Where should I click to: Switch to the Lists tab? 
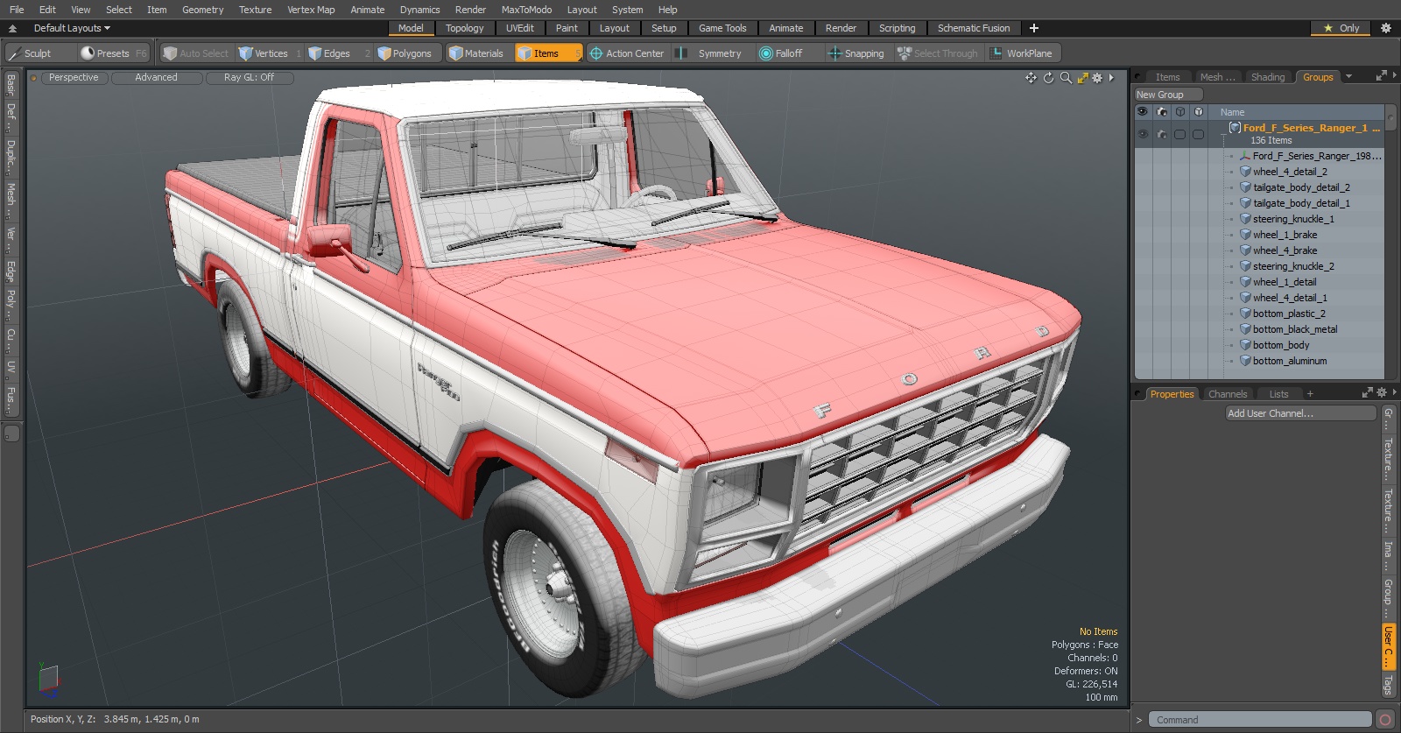pos(1279,394)
